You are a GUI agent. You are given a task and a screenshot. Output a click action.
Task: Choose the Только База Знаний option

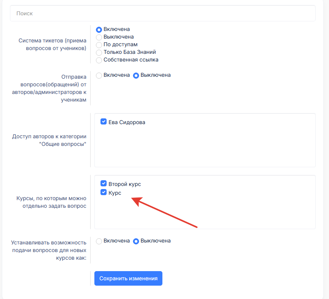click(x=99, y=52)
